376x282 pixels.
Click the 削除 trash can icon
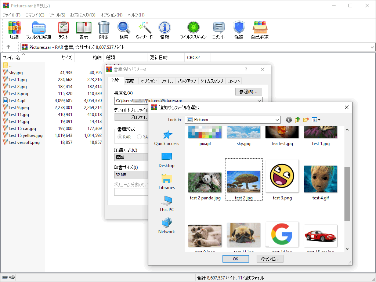click(104, 30)
